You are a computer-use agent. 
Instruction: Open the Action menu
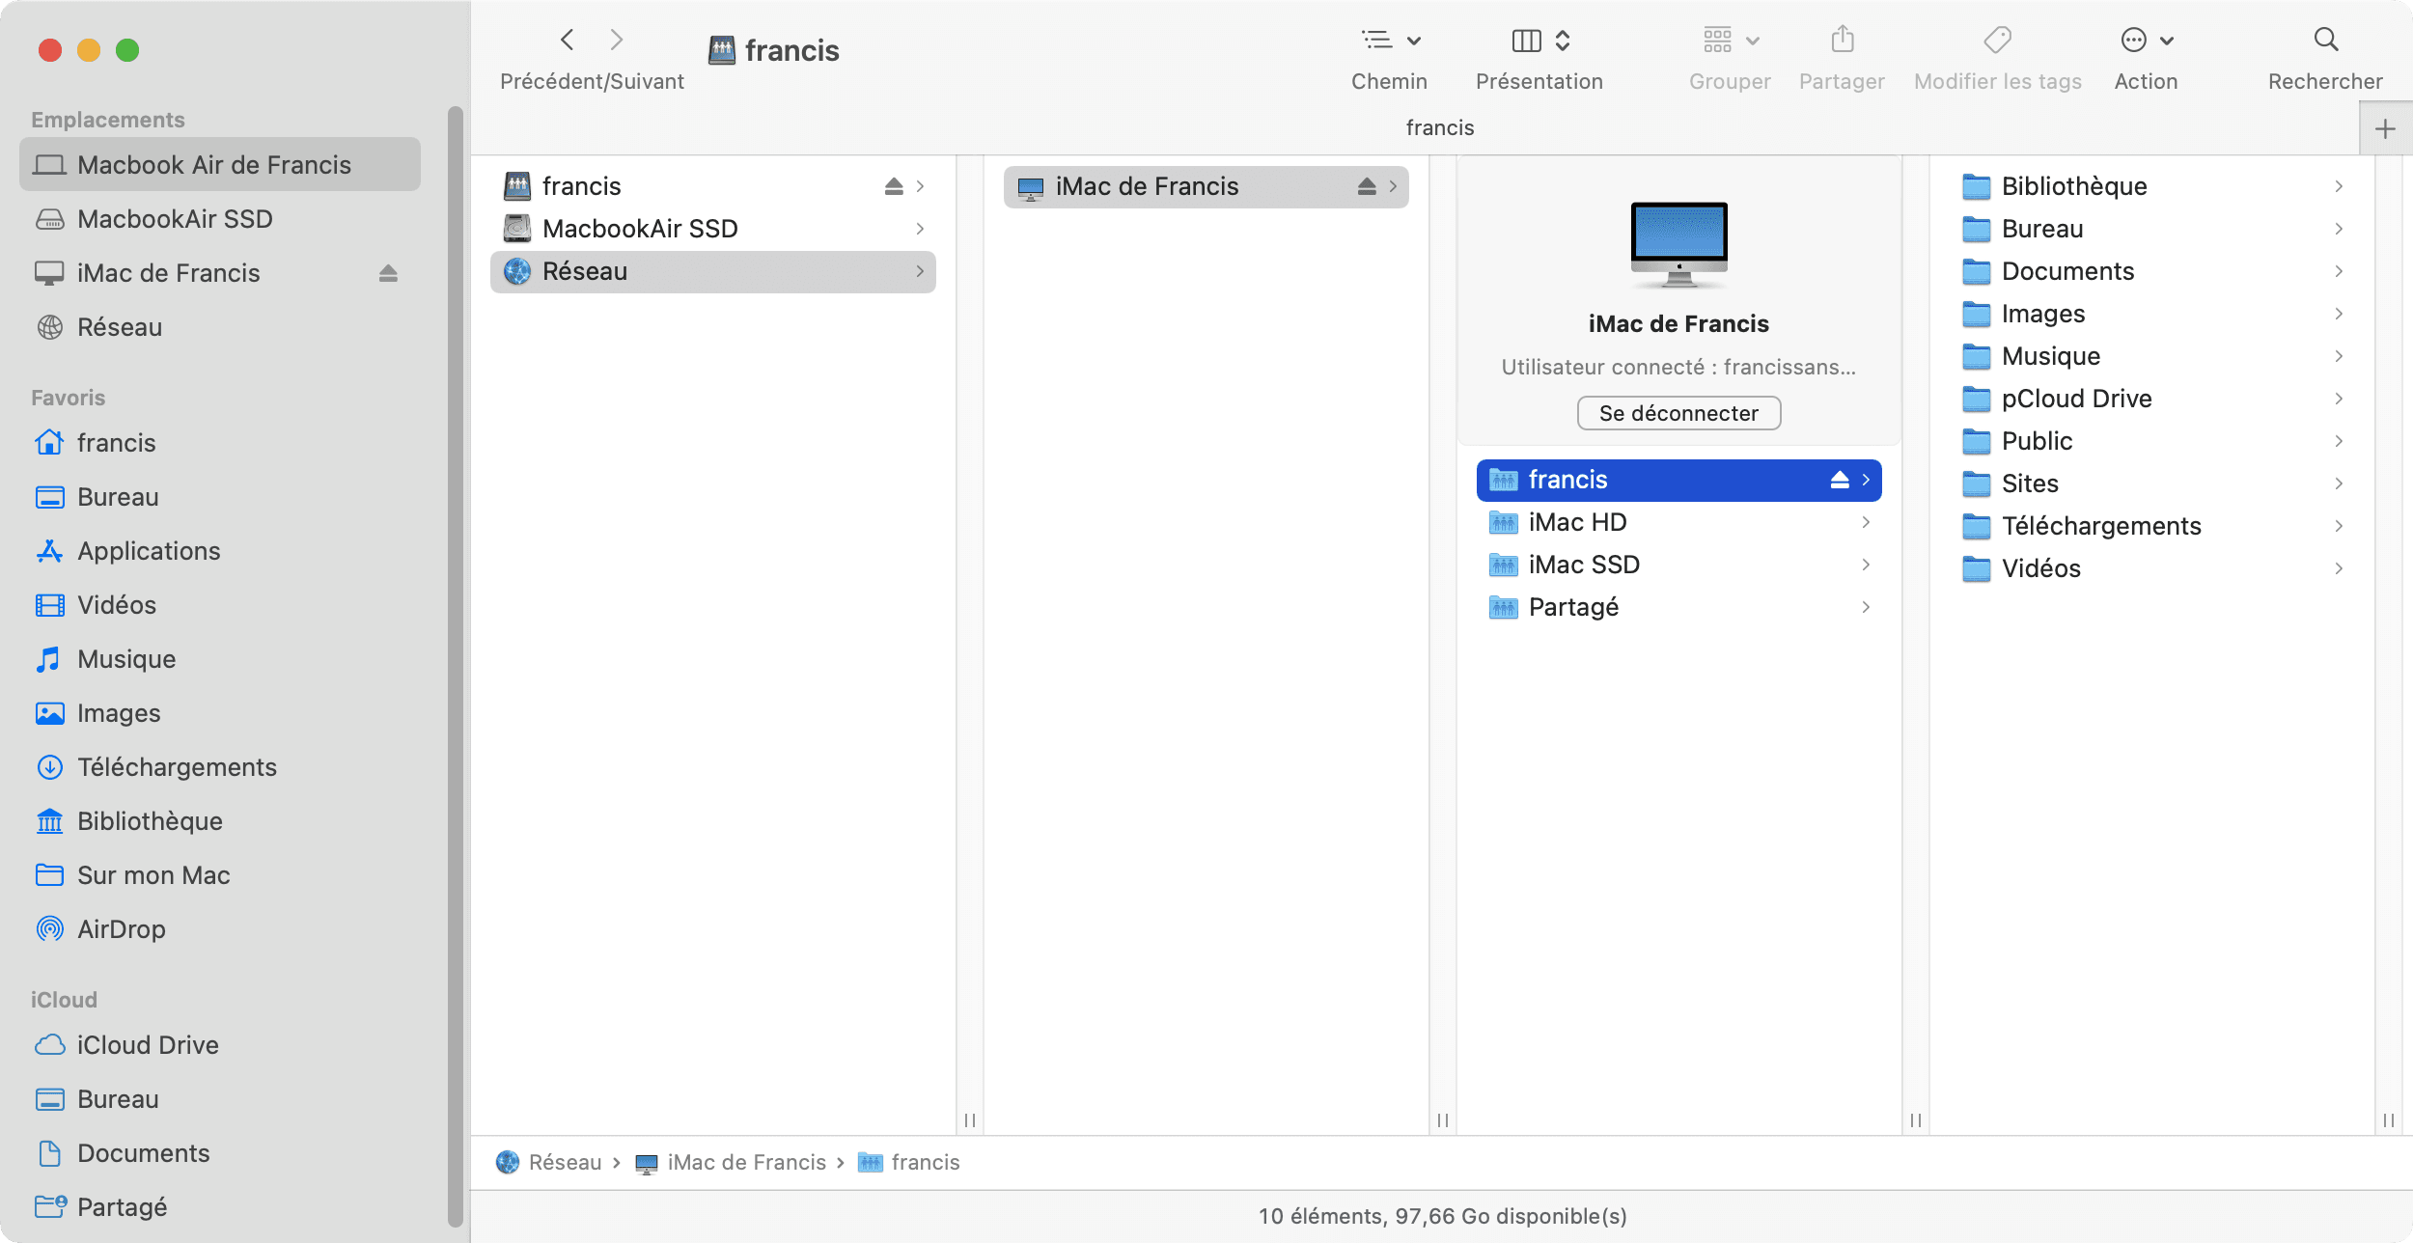(x=2146, y=40)
